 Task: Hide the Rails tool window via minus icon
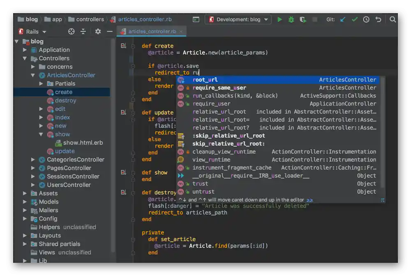(x=110, y=32)
